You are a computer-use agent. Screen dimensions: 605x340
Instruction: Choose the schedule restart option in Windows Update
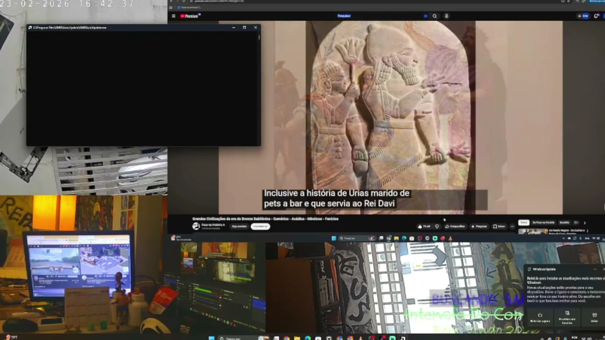[x=567, y=316]
